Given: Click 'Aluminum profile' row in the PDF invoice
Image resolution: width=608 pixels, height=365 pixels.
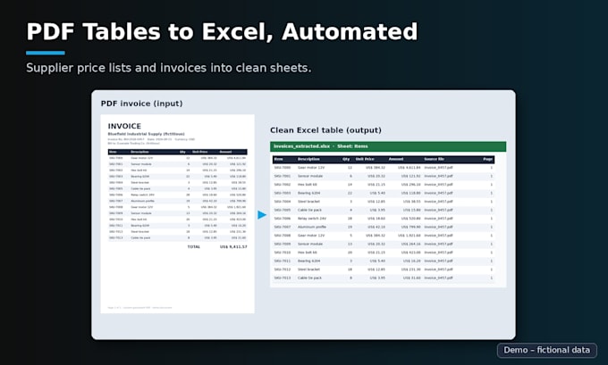Looking at the screenshot, I should pyautogui.click(x=178, y=201).
